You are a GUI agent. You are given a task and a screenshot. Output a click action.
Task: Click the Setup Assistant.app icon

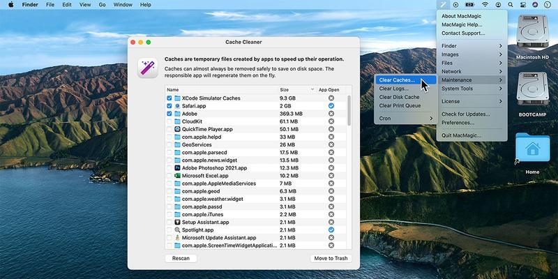(177, 222)
